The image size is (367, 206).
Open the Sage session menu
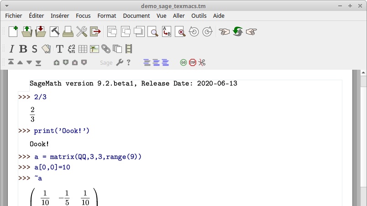[x=106, y=63]
